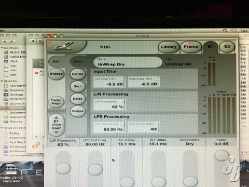The width and height of the screenshot is (249, 187).
Task: Click the L/R Processing fader knob
Action: coord(63,168)
